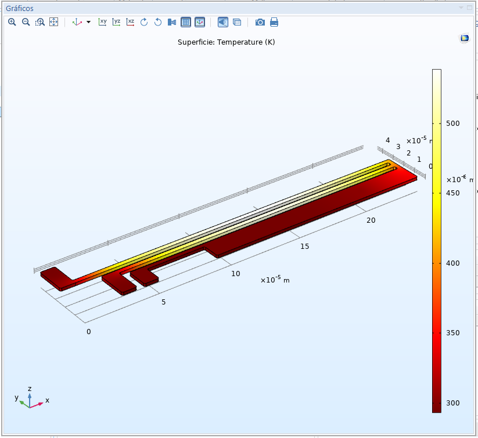This screenshot has height=438, width=478.
Task: Click the Zoom Out magnifier icon
Action: [x=26, y=22]
